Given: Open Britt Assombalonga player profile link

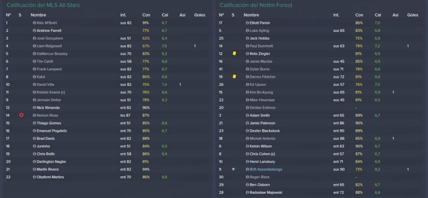Looking at the screenshot, I should click(266, 169).
